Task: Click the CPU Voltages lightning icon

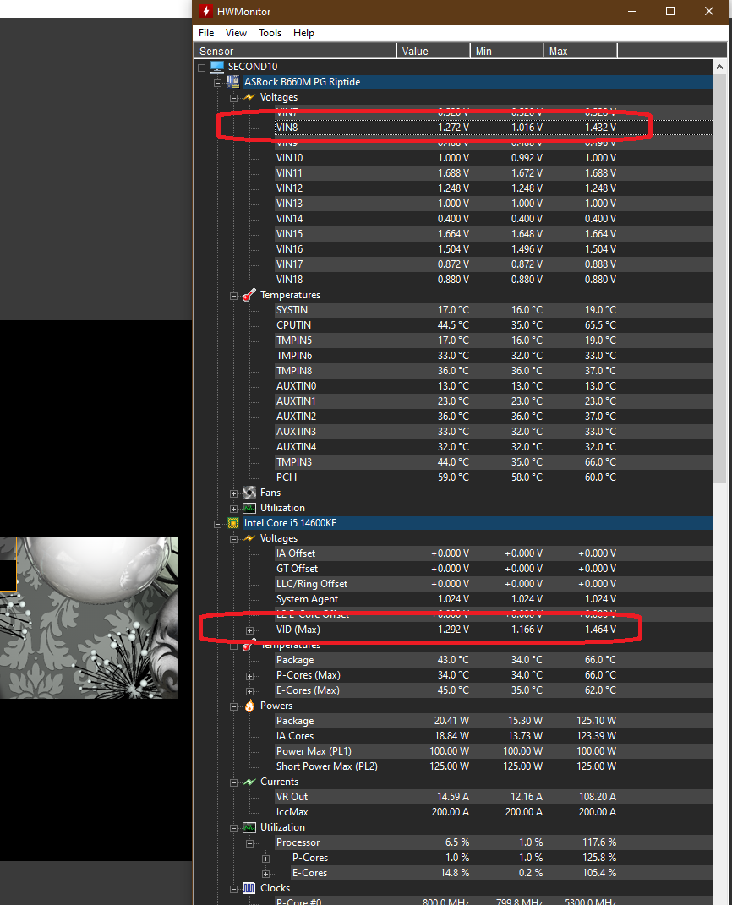Action: 249,538
